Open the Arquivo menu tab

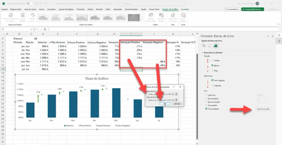pyautogui.click(x=4, y=9)
